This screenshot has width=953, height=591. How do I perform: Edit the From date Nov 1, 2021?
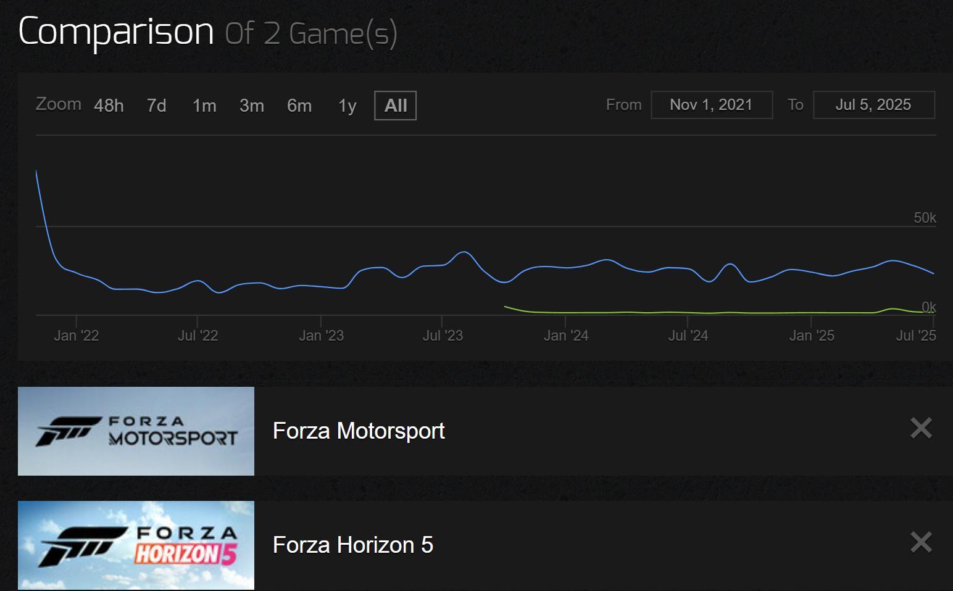[711, 105]
